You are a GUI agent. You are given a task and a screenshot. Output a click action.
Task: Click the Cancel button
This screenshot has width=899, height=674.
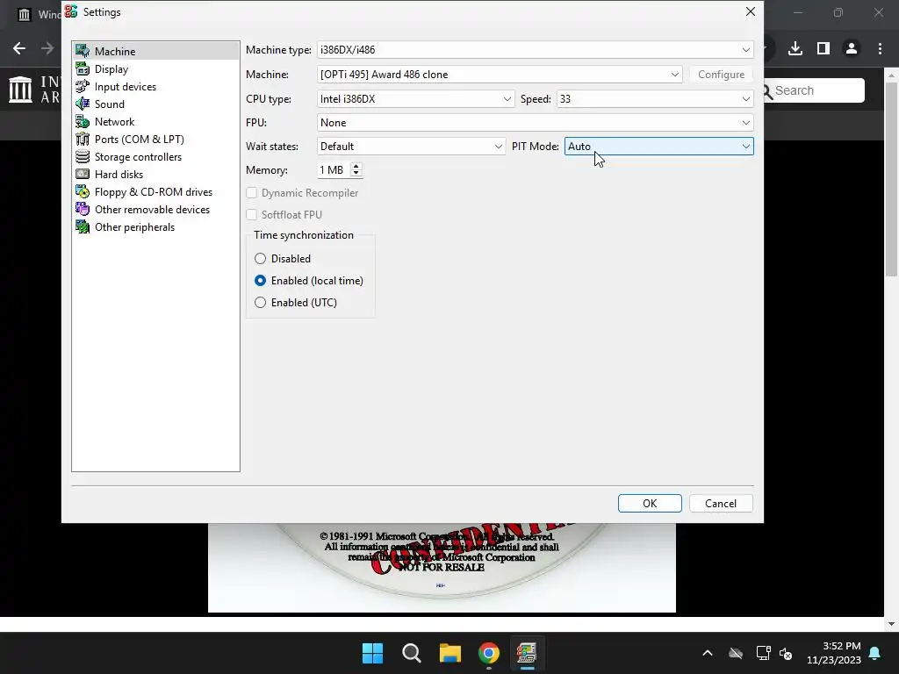[x=721, y=503]
